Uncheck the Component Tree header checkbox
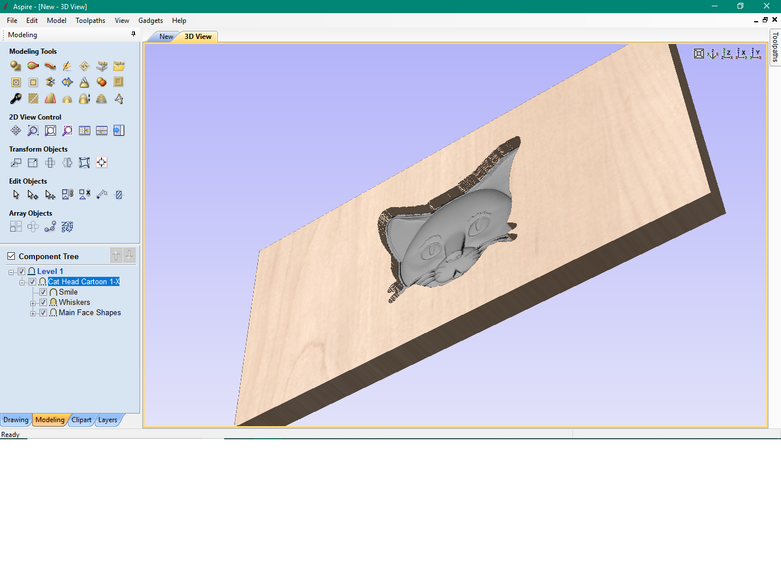 click(x=11, y=256)
